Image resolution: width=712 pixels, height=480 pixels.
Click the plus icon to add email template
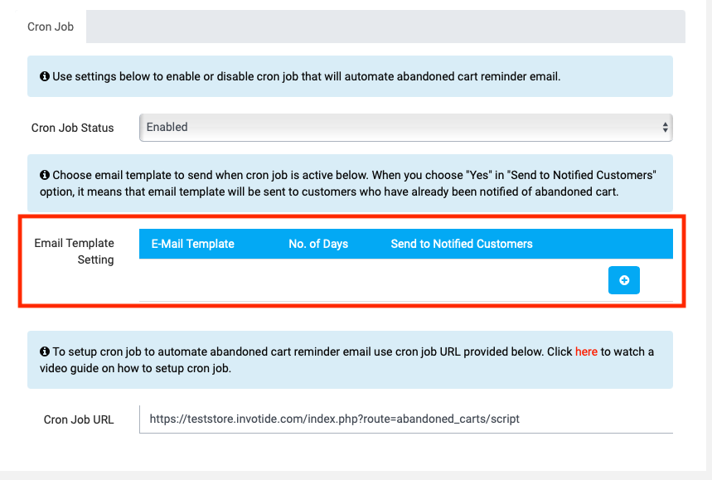point(624,280)
